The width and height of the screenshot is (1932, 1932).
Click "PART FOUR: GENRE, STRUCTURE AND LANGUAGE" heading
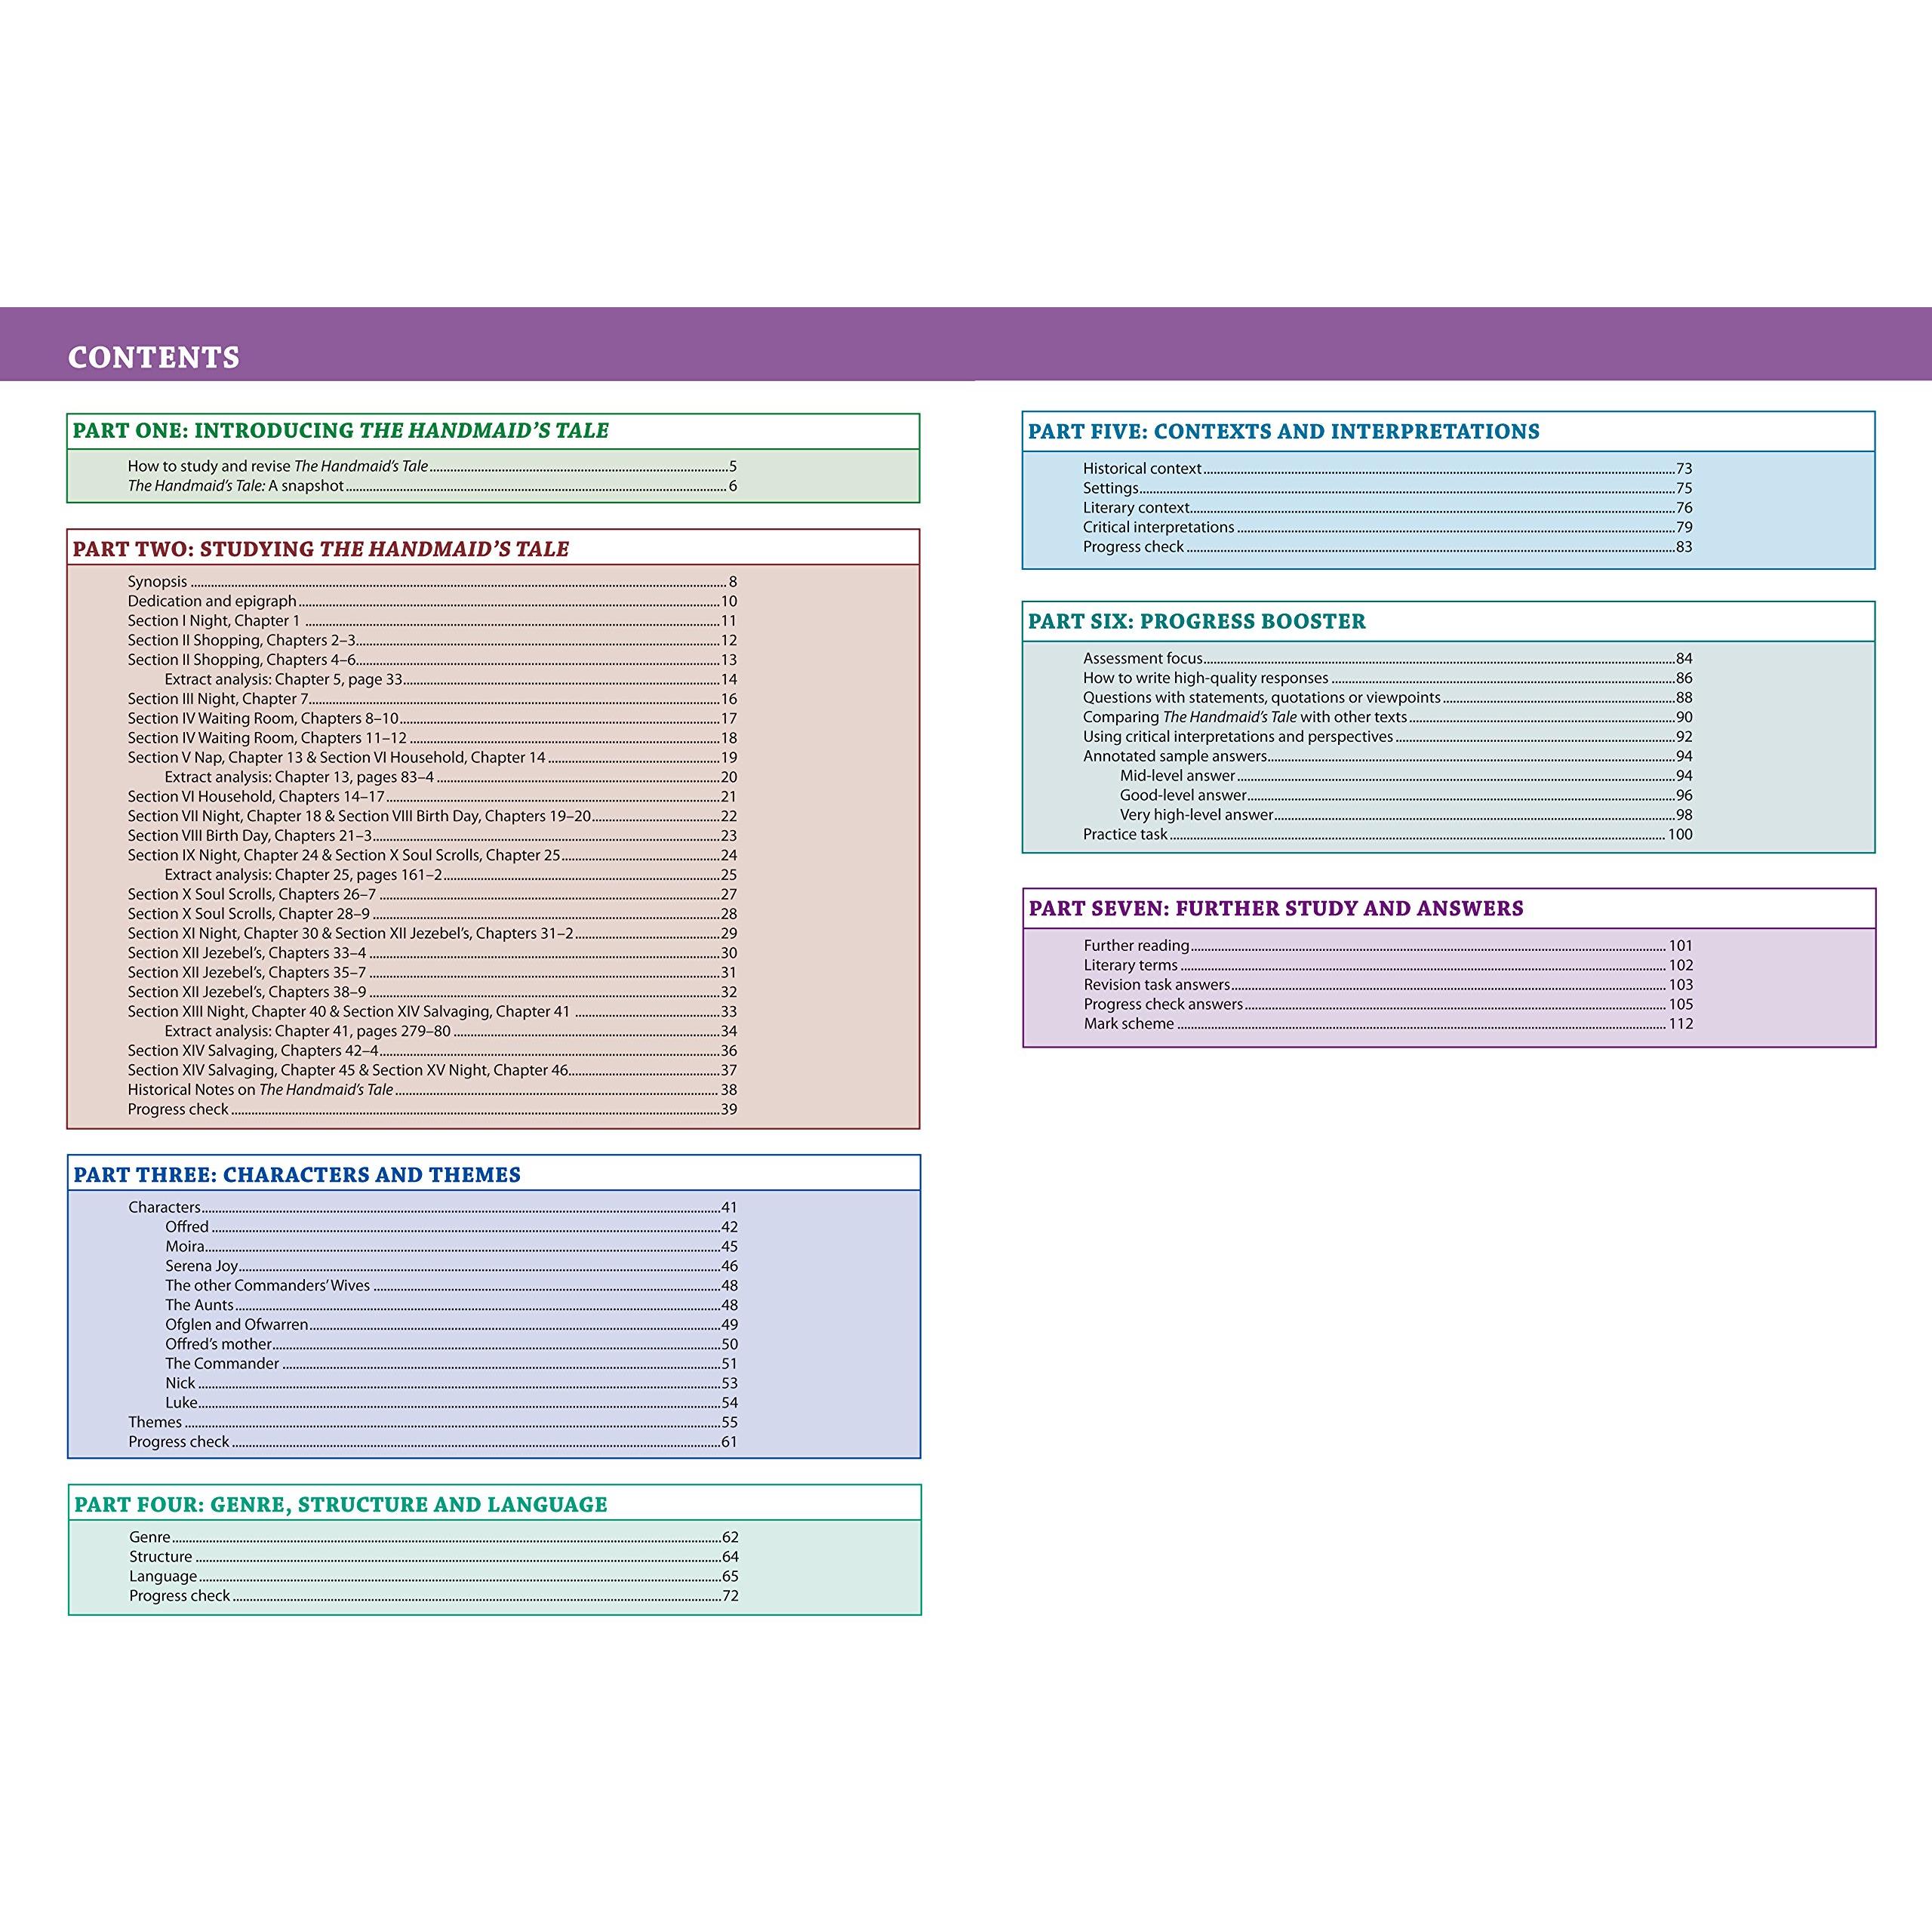tap(341, 1505)
